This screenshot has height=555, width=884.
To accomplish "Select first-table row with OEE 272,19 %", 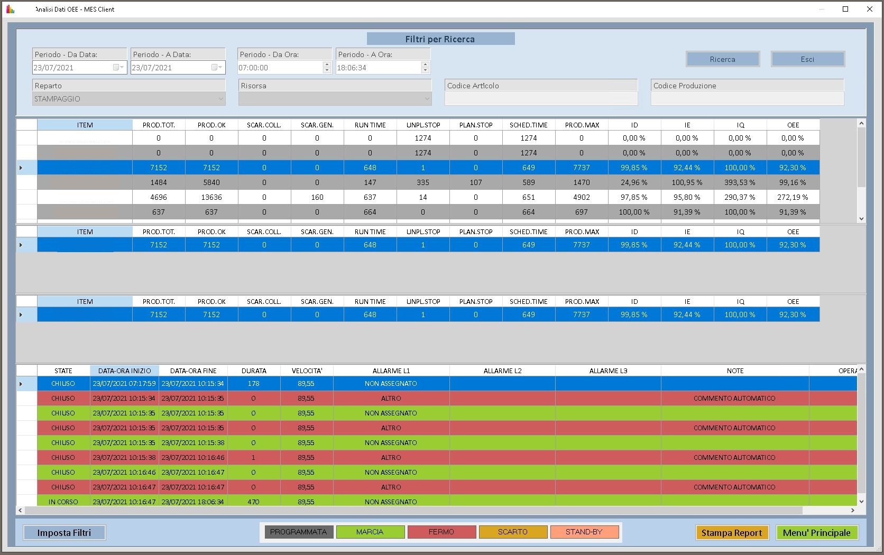I will pos(418,197).
